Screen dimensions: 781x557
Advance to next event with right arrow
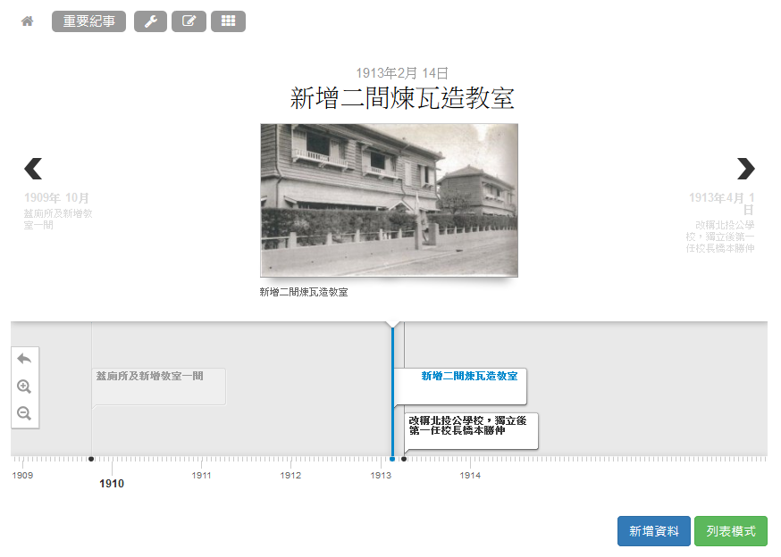tap(745, 169)
